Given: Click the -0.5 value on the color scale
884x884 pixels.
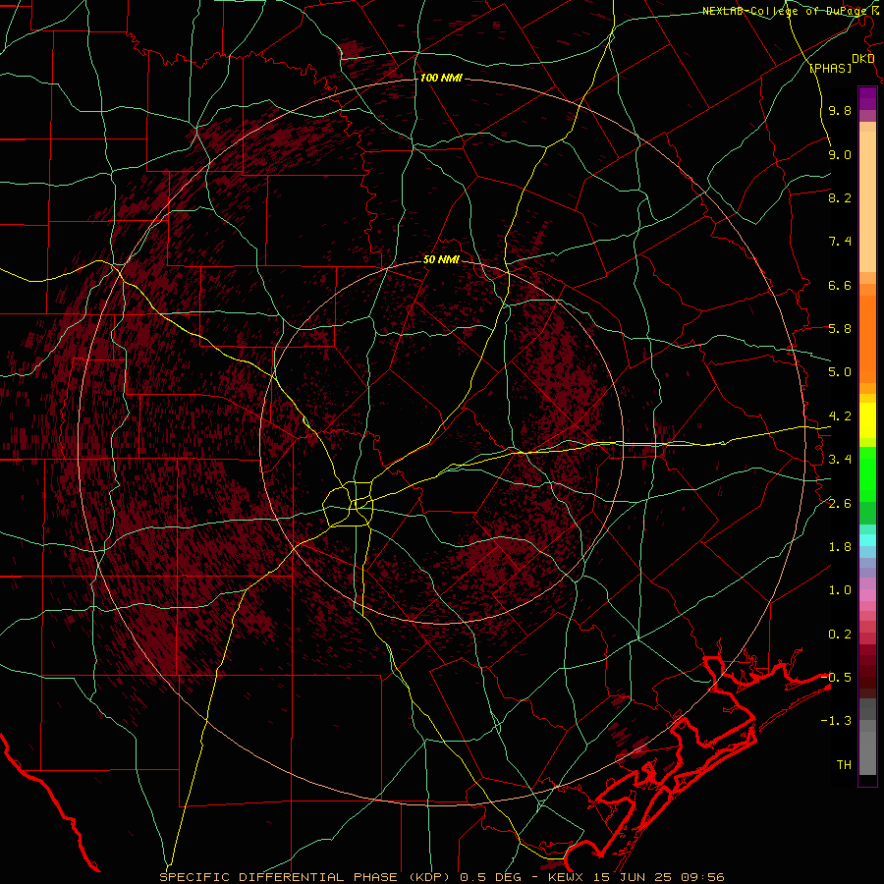Looking at the screenshot, I should 836,678.
